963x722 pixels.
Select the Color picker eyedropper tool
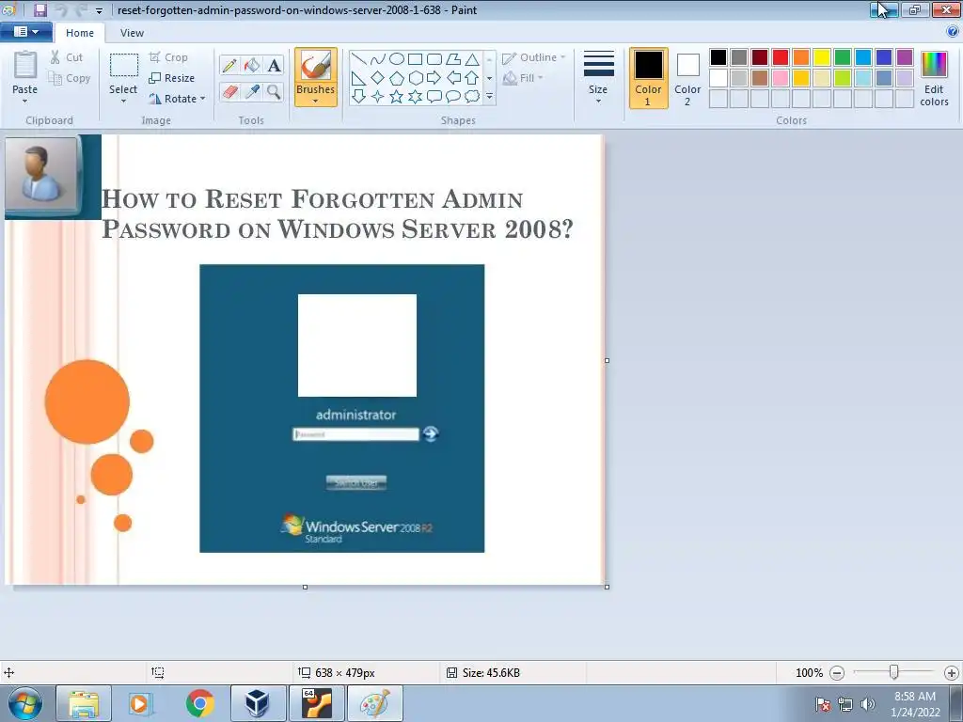(252, 91)
